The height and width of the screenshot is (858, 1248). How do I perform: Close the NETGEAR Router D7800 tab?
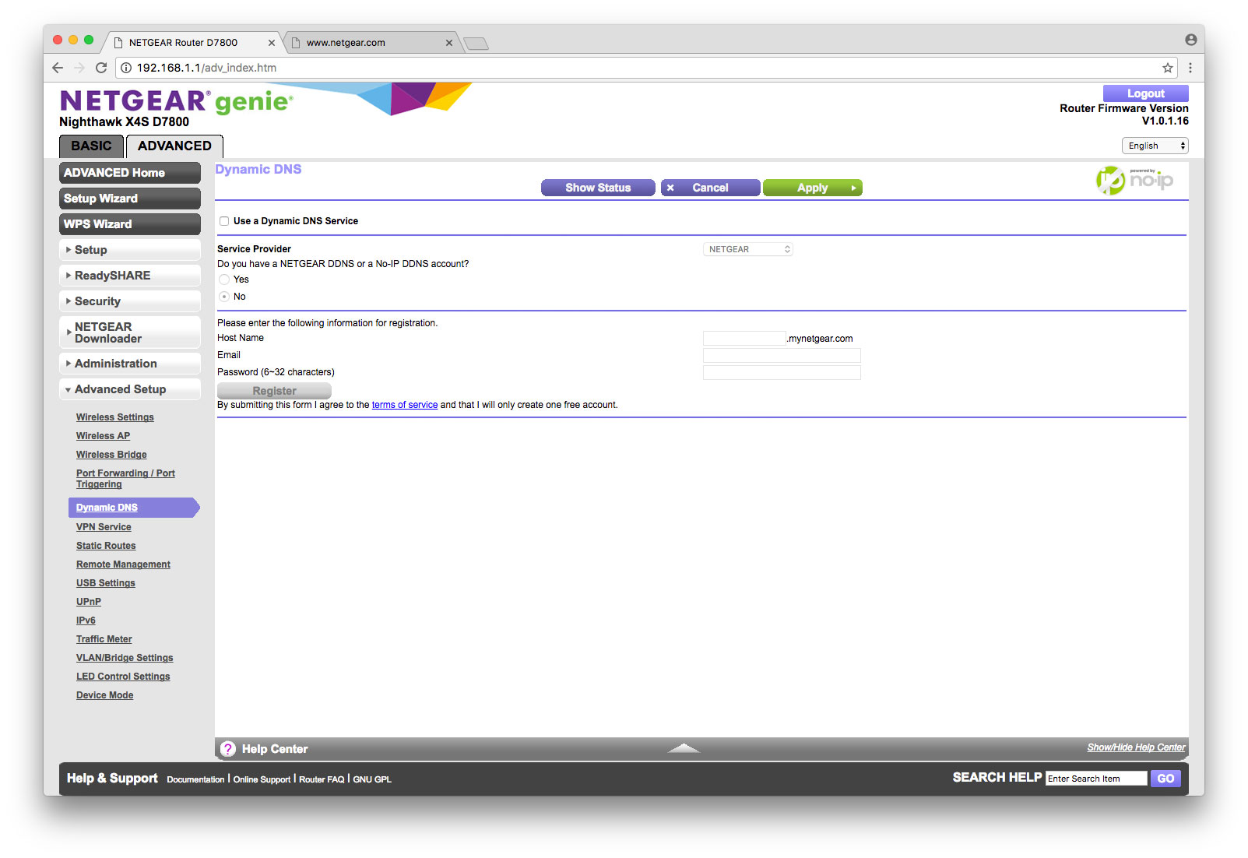tap(272, 43)
